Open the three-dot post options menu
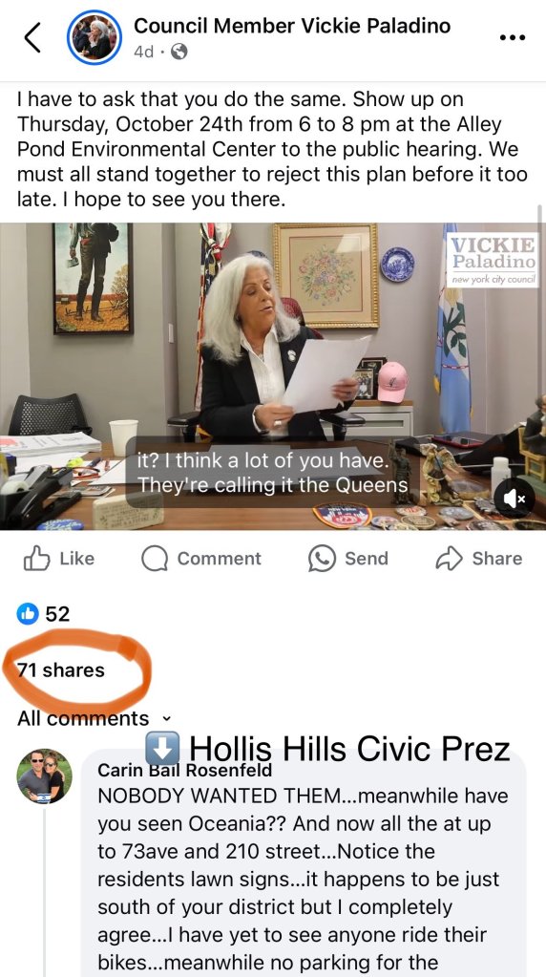The width and height of the screenshot is (546, 977). 513,37
